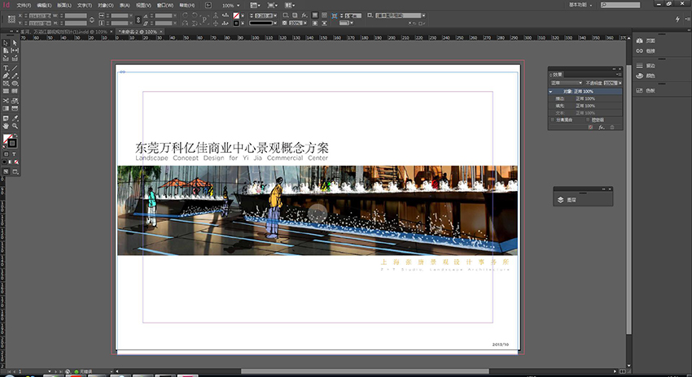Switch to the first .indd document tab

point(64,32)
